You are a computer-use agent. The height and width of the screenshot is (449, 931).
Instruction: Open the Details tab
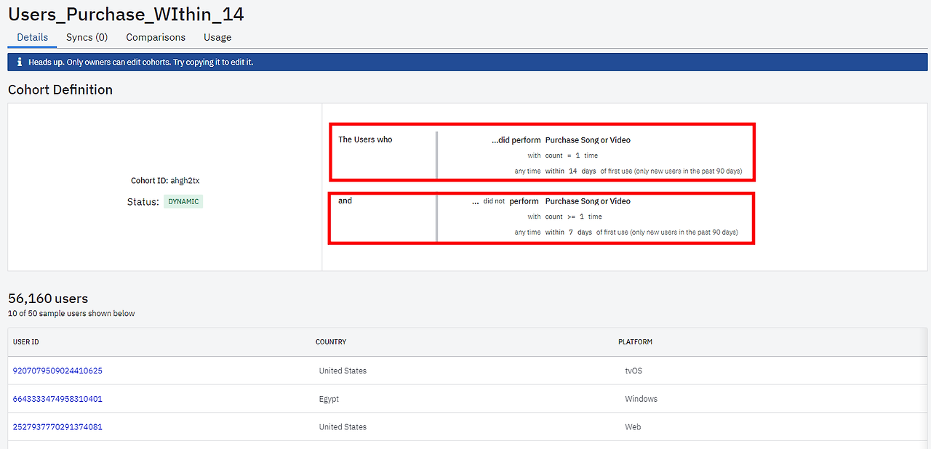tap(32, 37)
